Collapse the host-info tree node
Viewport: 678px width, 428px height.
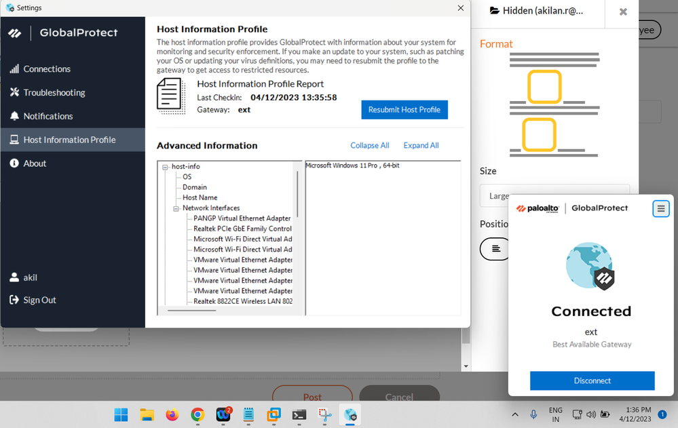(165, 167)
